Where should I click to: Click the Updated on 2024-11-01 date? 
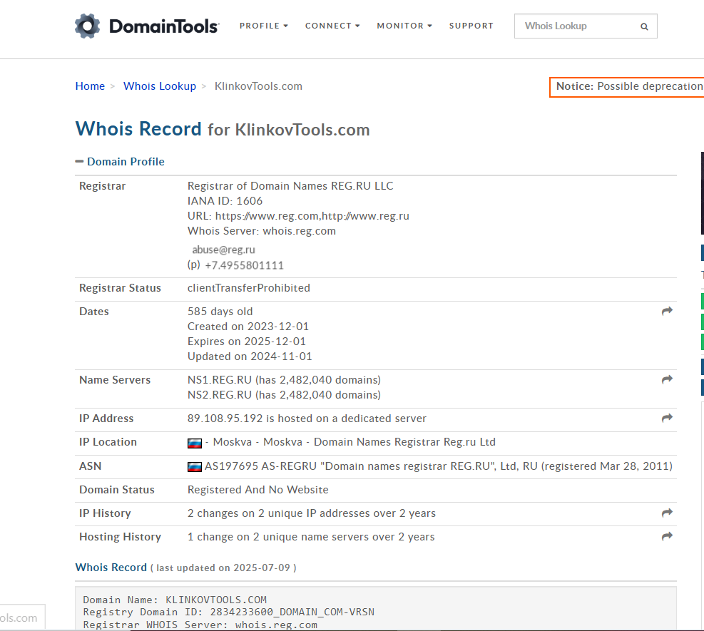(250, 356)
